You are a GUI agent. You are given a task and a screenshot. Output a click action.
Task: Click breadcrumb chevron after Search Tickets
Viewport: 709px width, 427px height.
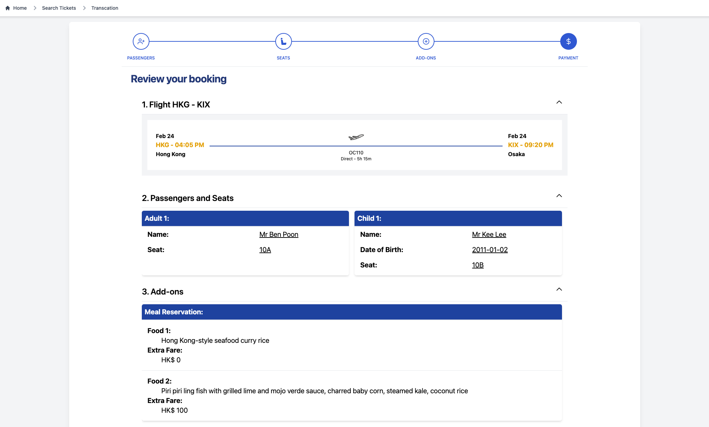click(x=84, y=8)
